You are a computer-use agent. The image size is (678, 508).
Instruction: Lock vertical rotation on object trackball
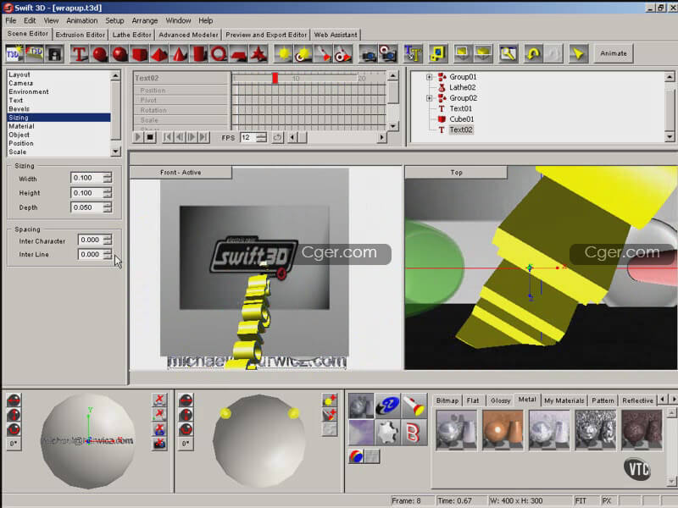point(14,415)
